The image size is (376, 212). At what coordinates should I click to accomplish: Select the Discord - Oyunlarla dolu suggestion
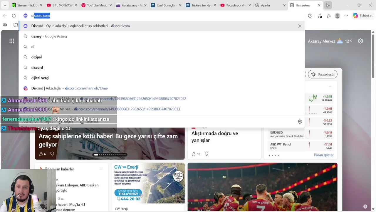pos(162,26)
